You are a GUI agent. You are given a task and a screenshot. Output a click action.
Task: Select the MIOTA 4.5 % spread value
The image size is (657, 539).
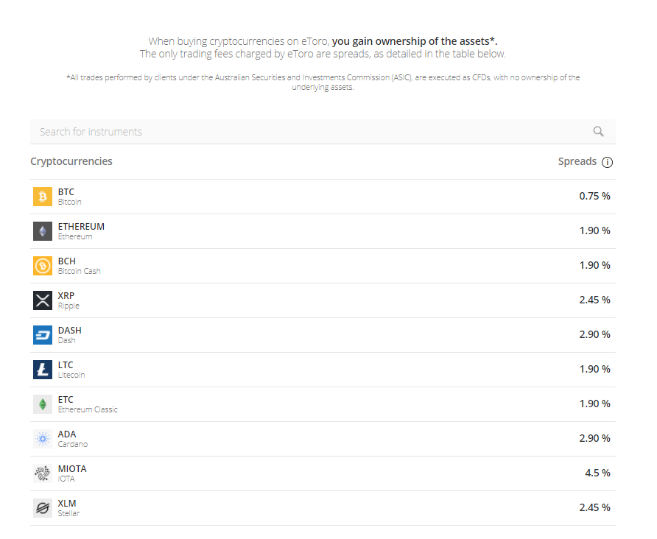pyautogui.click(x=597, y=473)
